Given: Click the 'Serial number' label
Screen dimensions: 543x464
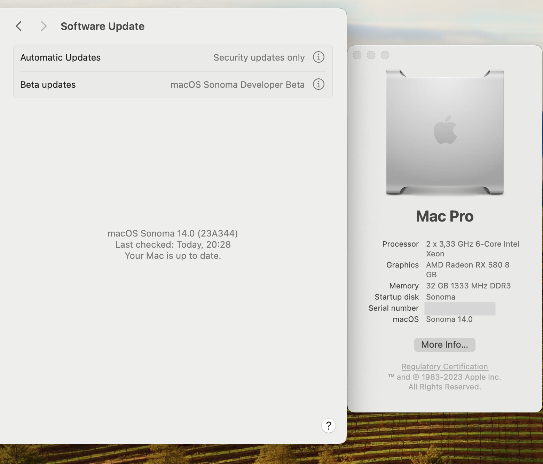Looking at the screenshot, I should pyautogui.click(x=393, y=308).
